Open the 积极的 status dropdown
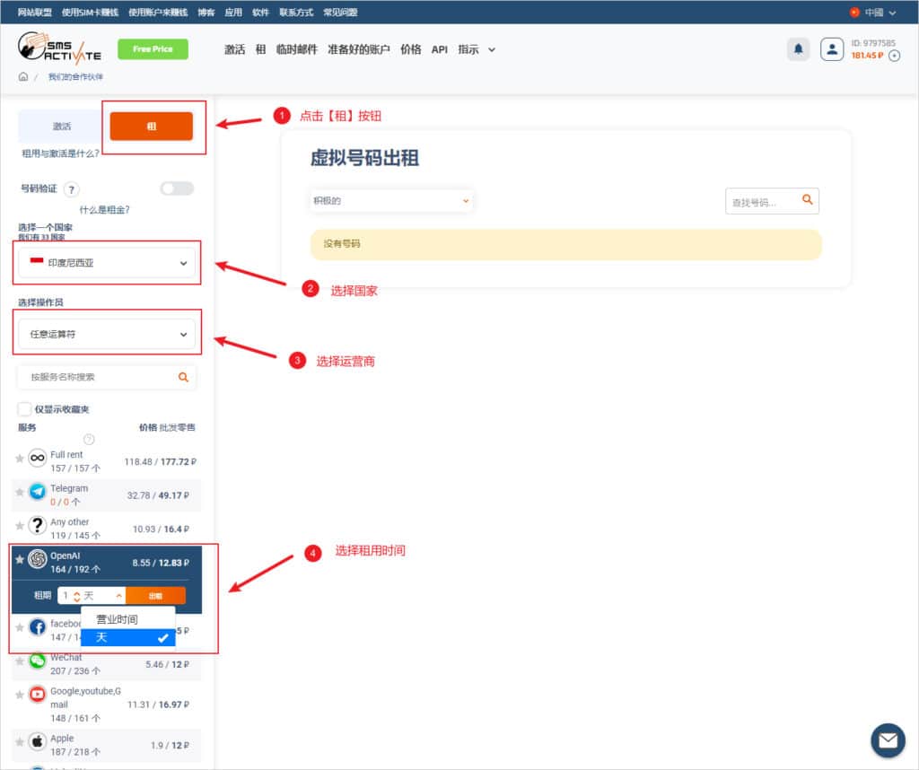919x770 pixels. click(391, 201)
